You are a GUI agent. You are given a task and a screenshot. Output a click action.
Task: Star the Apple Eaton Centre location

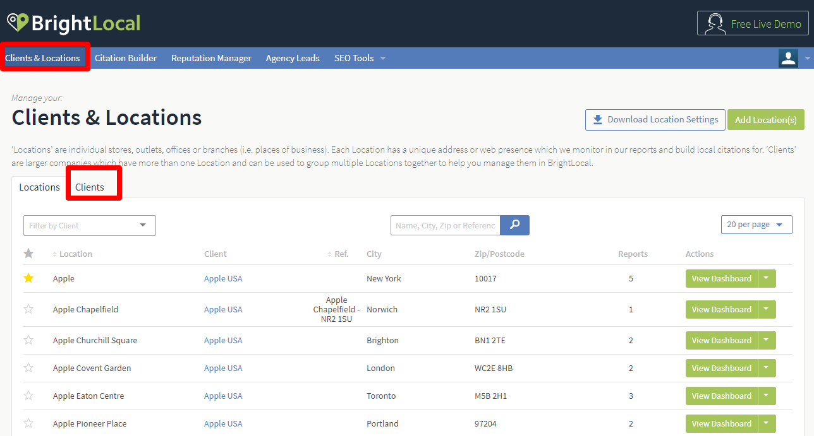[x=28, y=396]
